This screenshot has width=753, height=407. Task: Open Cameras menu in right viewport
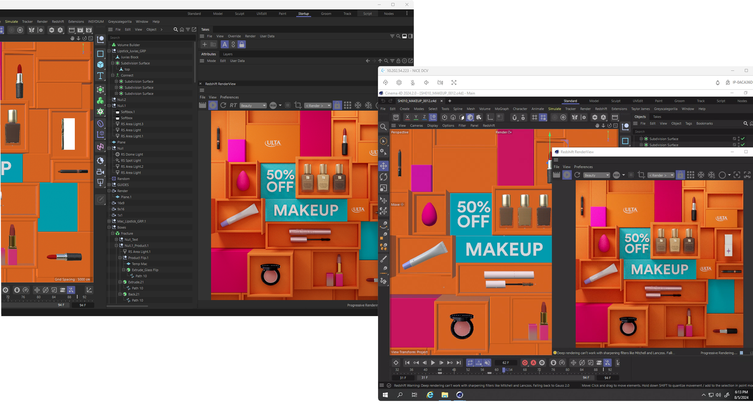tap(416, 125)
